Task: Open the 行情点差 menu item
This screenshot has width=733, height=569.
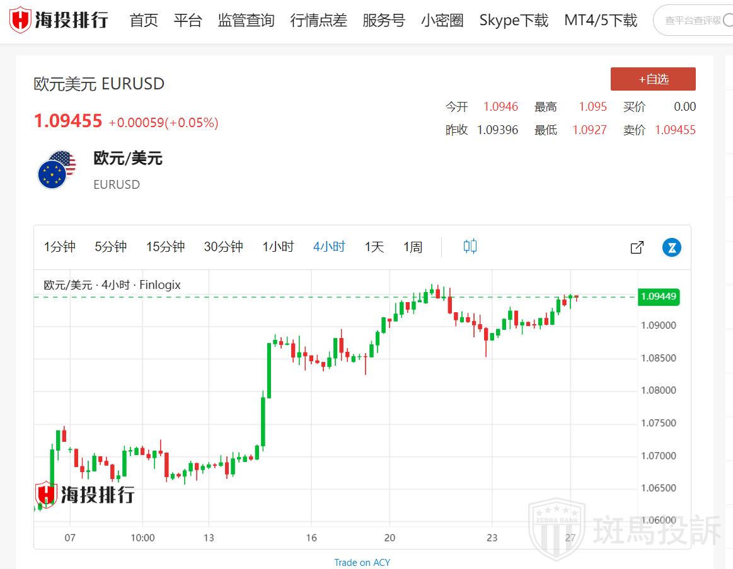Action: 318,20
